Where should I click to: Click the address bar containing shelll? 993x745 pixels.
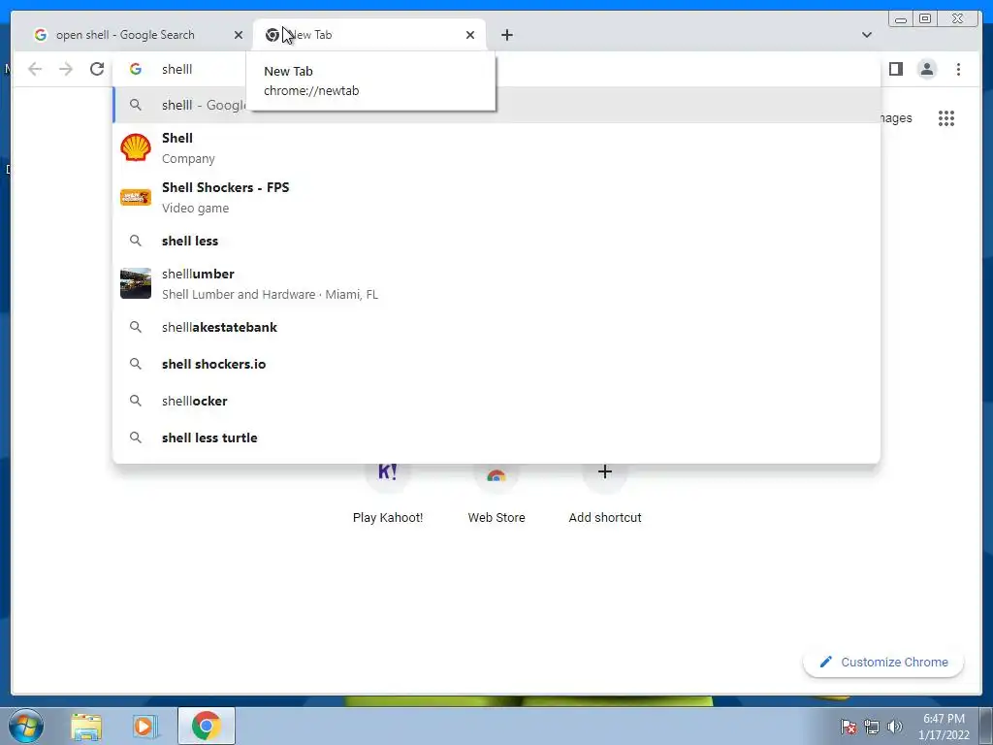pos(496,69)
